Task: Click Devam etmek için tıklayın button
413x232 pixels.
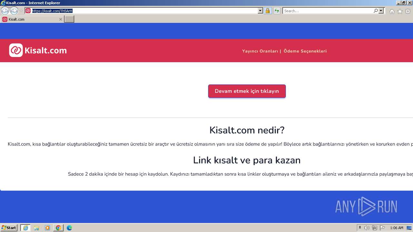Action: point(247,91)
